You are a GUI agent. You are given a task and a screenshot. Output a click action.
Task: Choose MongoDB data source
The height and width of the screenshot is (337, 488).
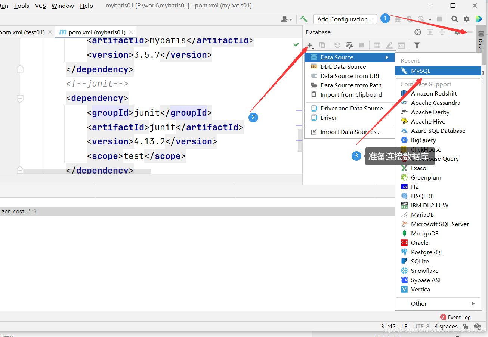coord(438,233)
